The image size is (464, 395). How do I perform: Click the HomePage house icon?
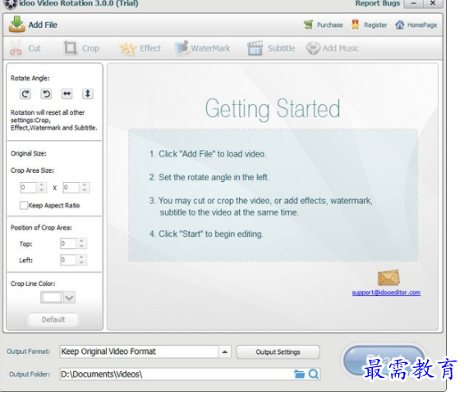(399, 25)
